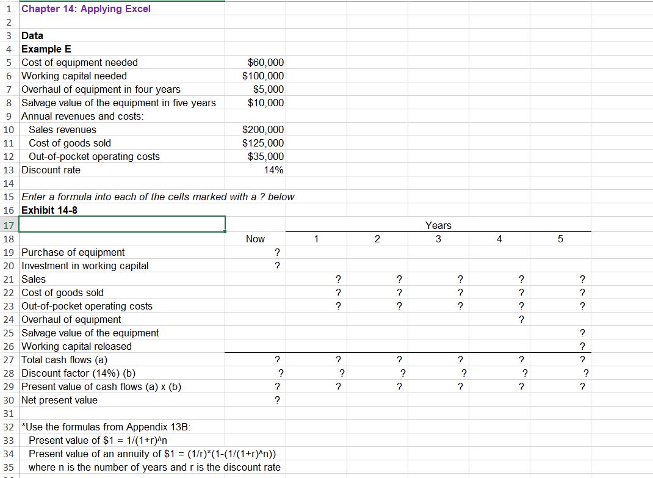This screenshot has height=478, width=653.
Task: Click row header 13 to select the row
Action: coord(8,170)
